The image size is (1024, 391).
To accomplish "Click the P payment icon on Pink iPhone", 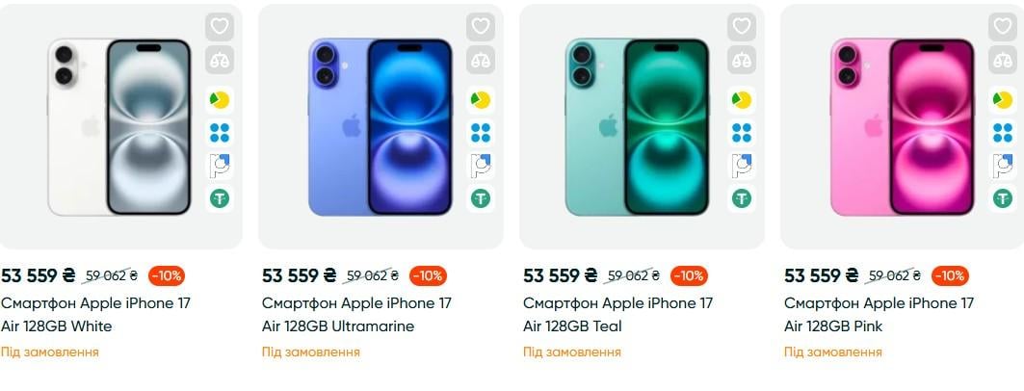I will pyautogui.click(x=1003, y=165).
